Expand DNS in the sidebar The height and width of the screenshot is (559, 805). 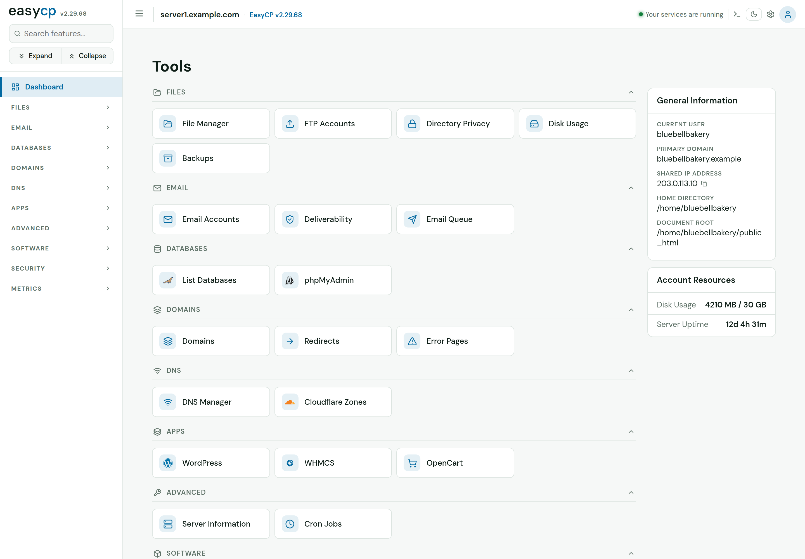click(61, 188)
